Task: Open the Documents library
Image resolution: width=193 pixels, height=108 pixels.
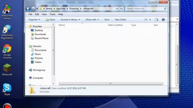Action: point(40,50)
